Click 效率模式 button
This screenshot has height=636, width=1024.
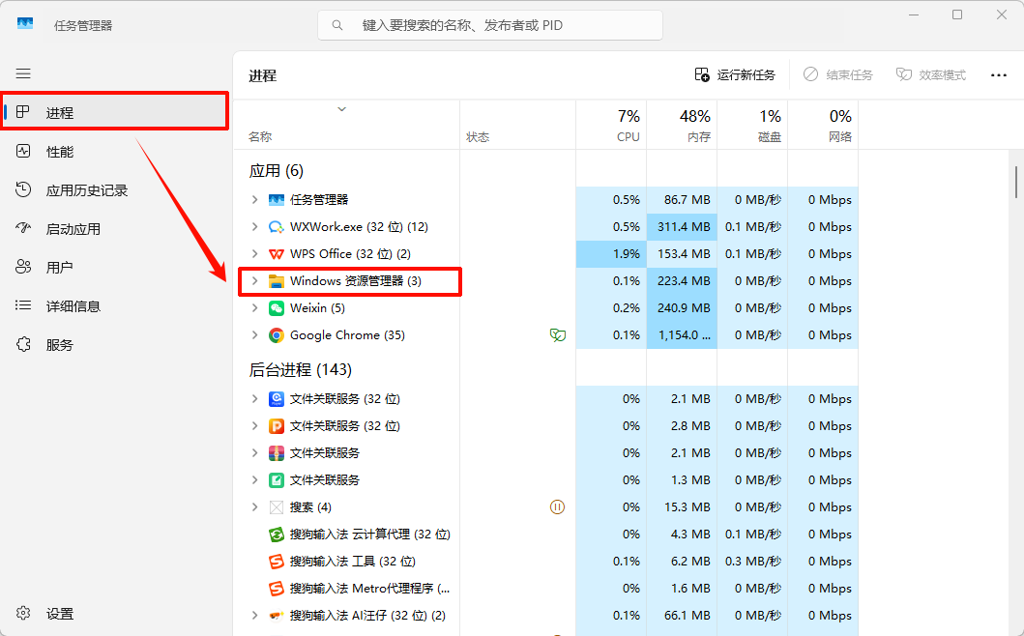(930, 75)
